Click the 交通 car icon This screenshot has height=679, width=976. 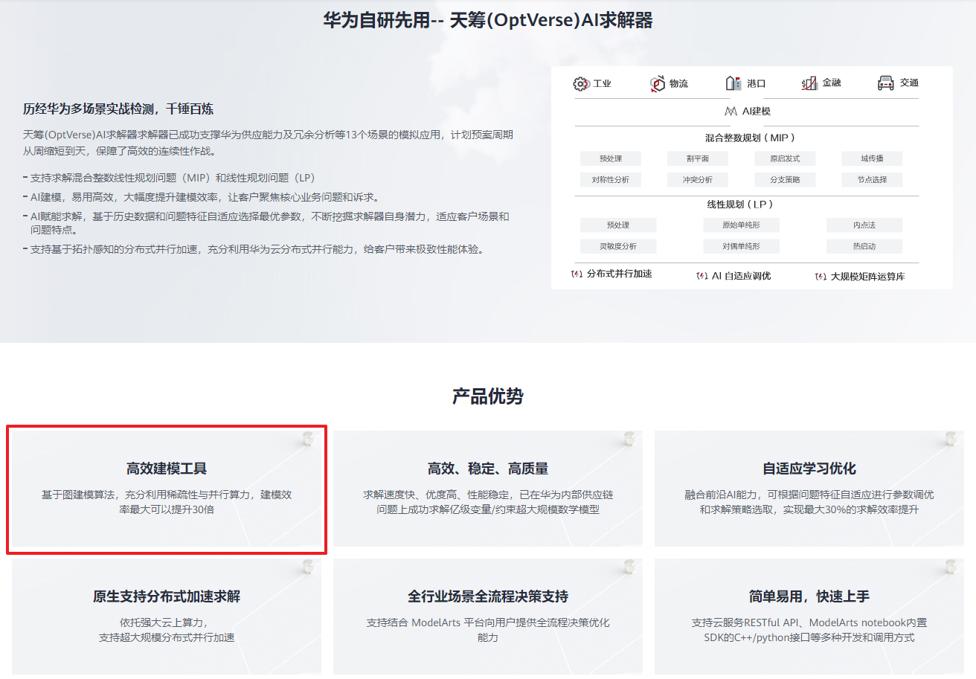[885, 83]
